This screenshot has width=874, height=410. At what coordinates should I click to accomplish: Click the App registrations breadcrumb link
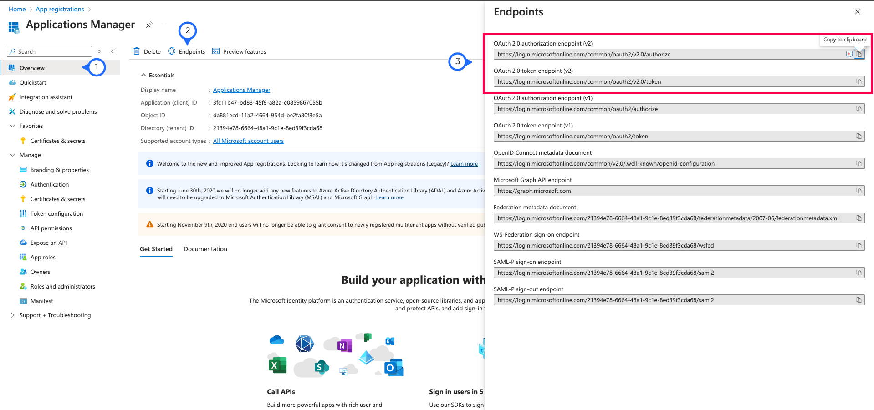click(60, 9)
